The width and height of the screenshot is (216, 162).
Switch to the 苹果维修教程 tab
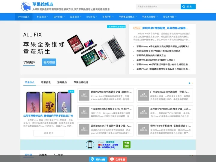click(x=81, y=82)
